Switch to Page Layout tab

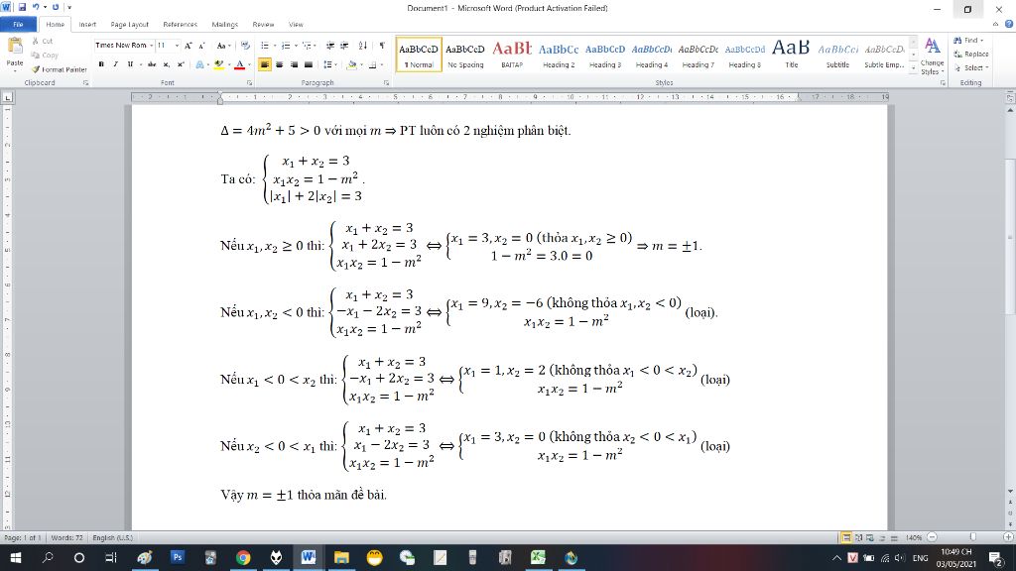130,25
